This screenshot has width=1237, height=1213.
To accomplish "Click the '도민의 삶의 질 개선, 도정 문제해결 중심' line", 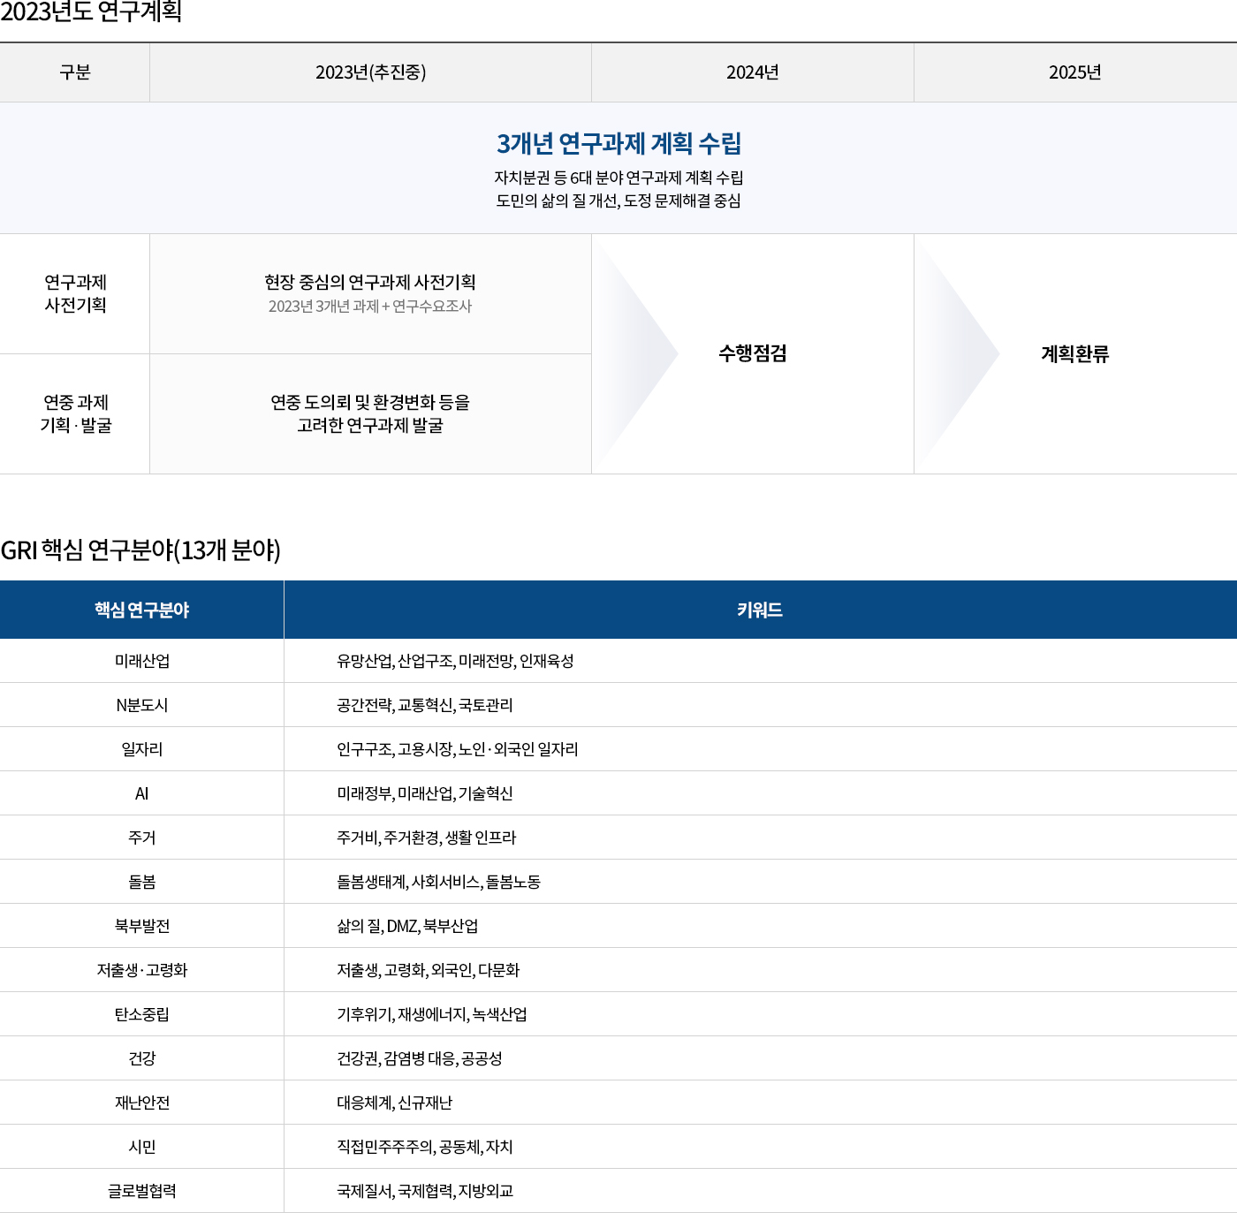I will coord(618,201).
